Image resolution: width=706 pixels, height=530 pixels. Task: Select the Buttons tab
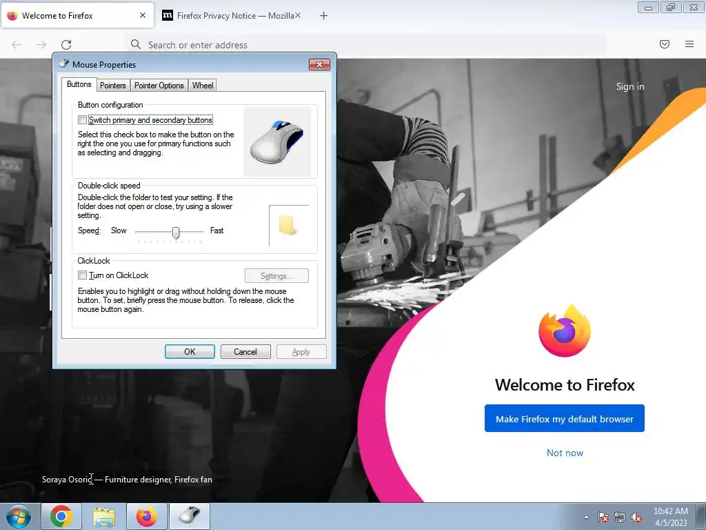79,84
